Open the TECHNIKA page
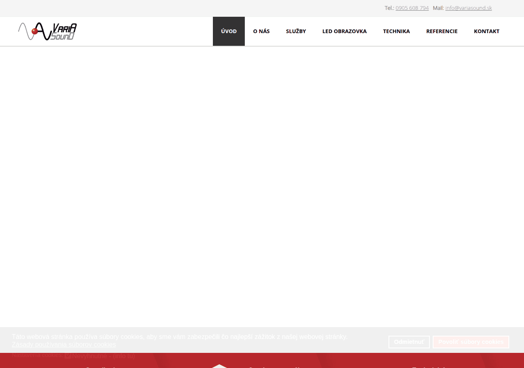Screen dimensions: 524x368 (x=396, y=31)
